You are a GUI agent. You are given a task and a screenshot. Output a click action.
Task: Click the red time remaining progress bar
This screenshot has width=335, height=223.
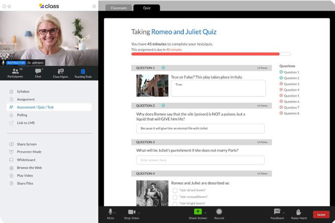205,54
